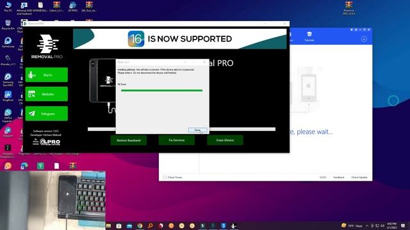Open This PC desktop icon
Screen dimensions: 410x230
[8, 7]
